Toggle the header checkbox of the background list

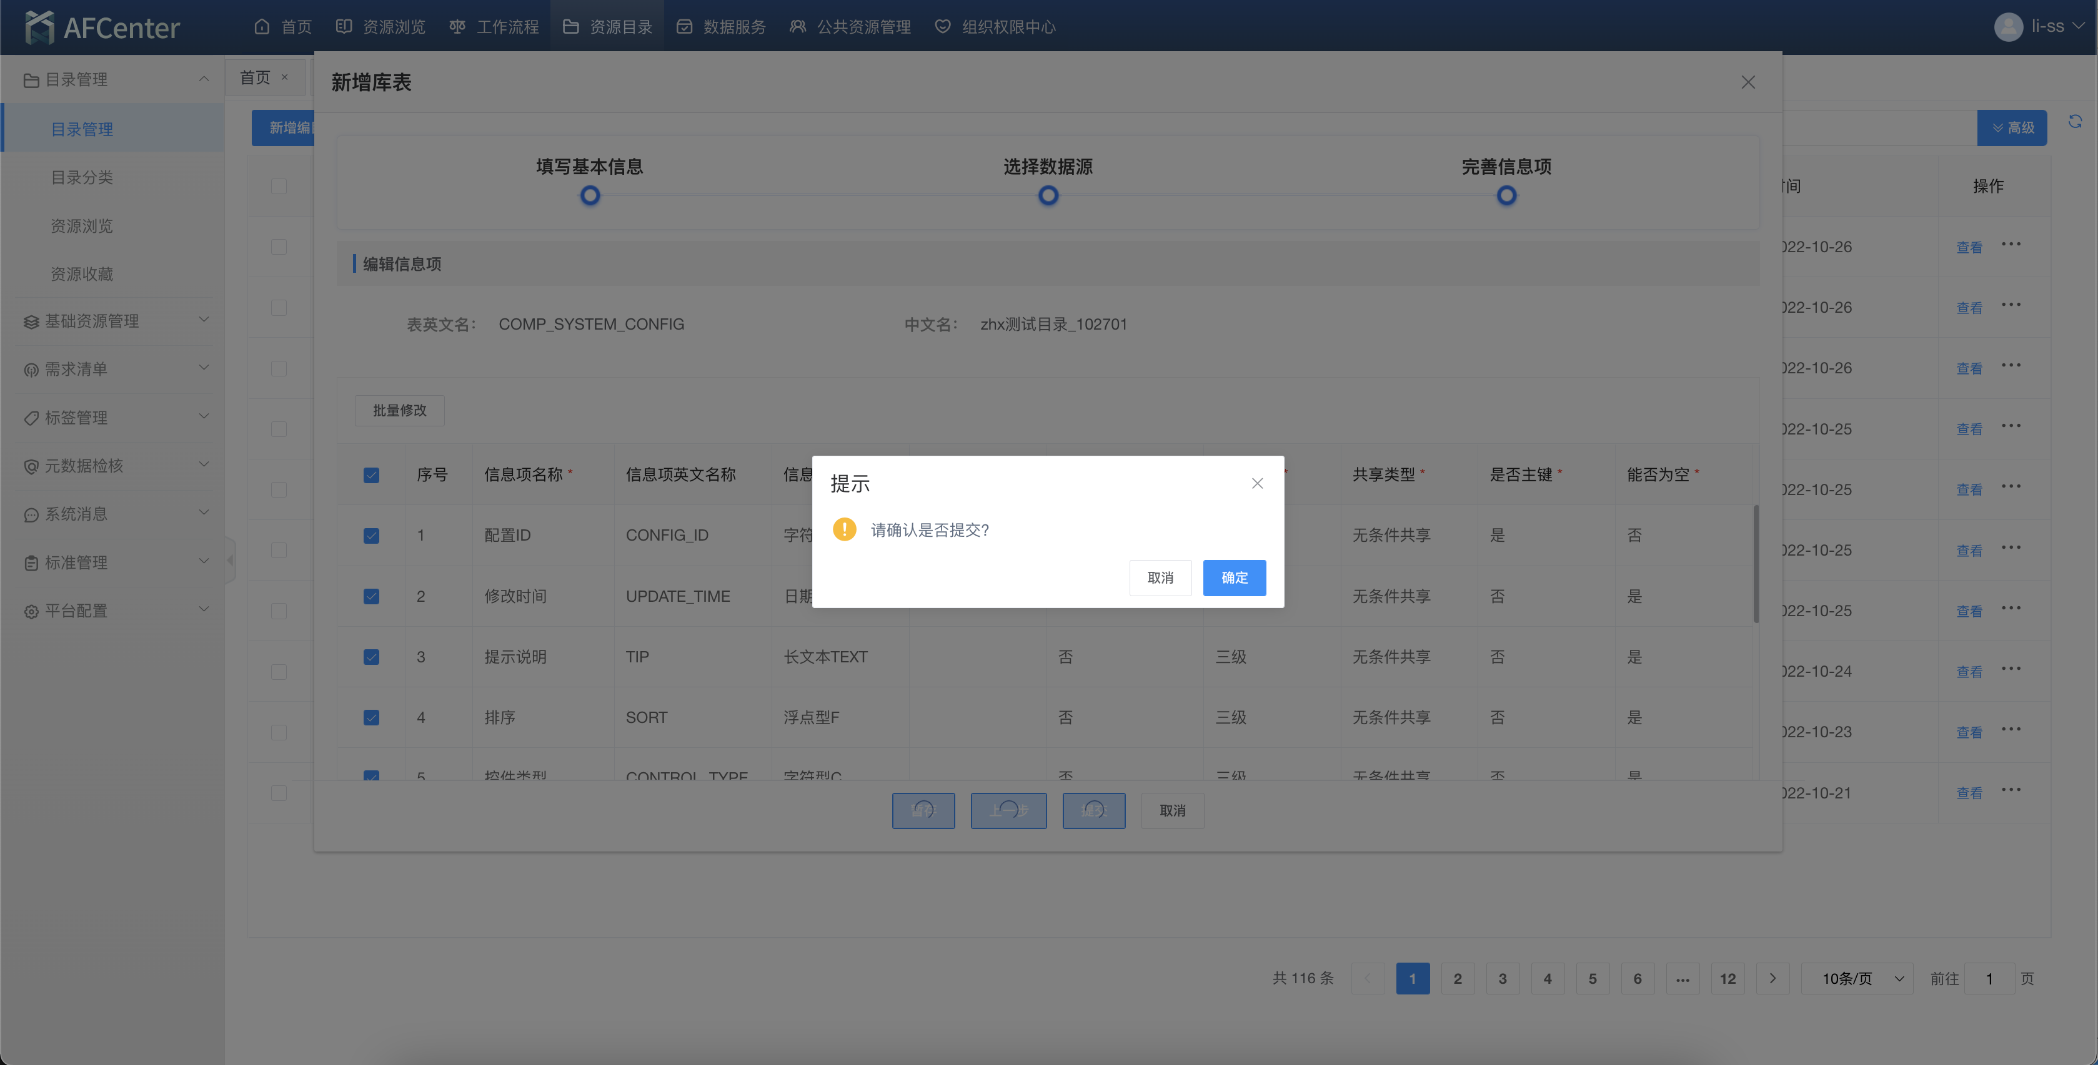tap(279, 186)
